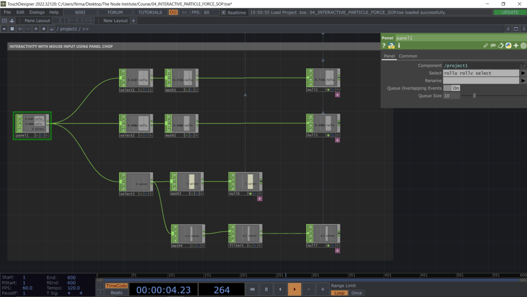Maximize the network pane with window icon
This screenshot has height=297, width=527.
tap(516, 29)
